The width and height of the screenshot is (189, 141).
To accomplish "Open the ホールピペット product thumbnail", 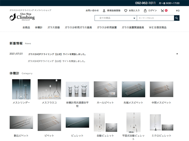I will (x=106, y=89).
